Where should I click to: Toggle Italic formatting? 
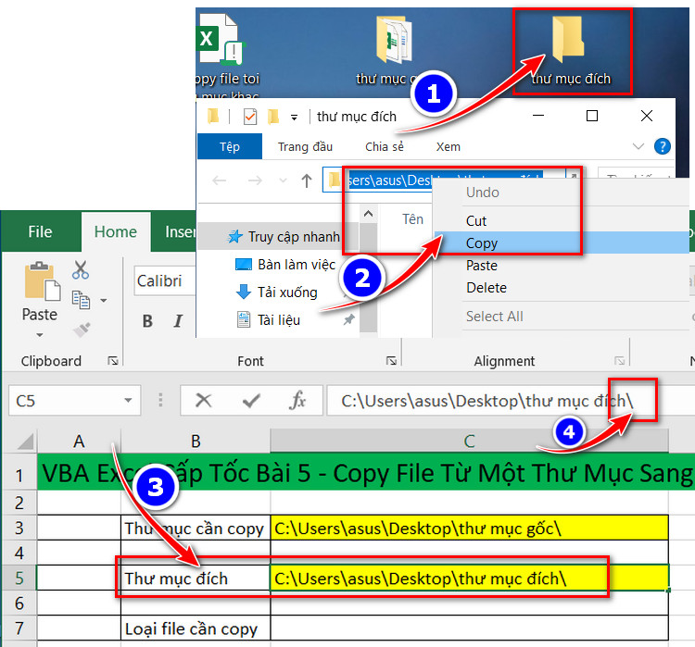click(x=178, y=320)
